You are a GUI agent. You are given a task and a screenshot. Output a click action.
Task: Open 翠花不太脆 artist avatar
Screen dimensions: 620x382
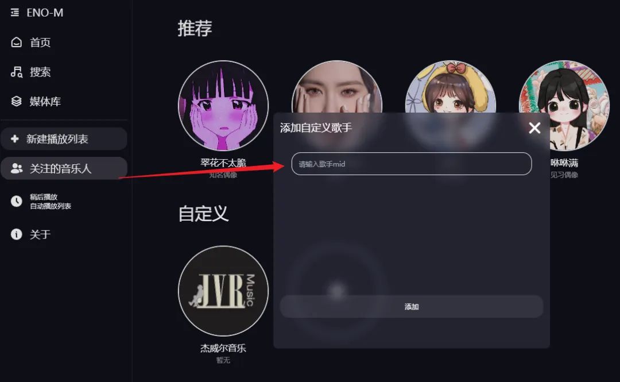[223, 106]
